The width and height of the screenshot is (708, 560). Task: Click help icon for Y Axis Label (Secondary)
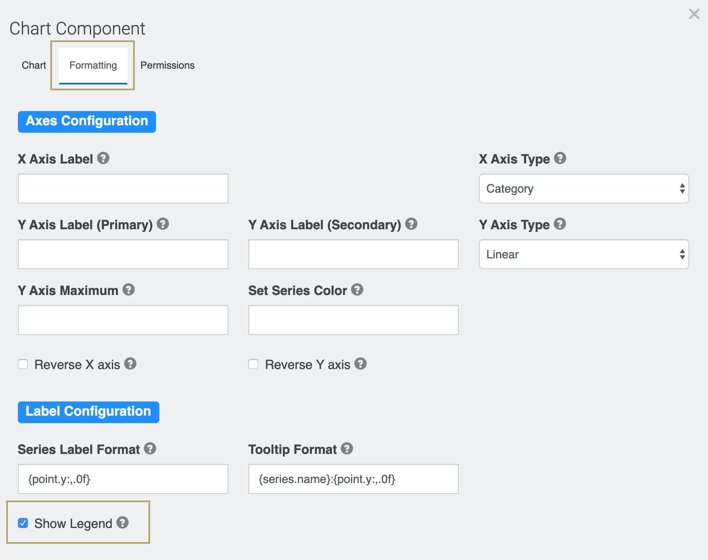tap(411, 224)
